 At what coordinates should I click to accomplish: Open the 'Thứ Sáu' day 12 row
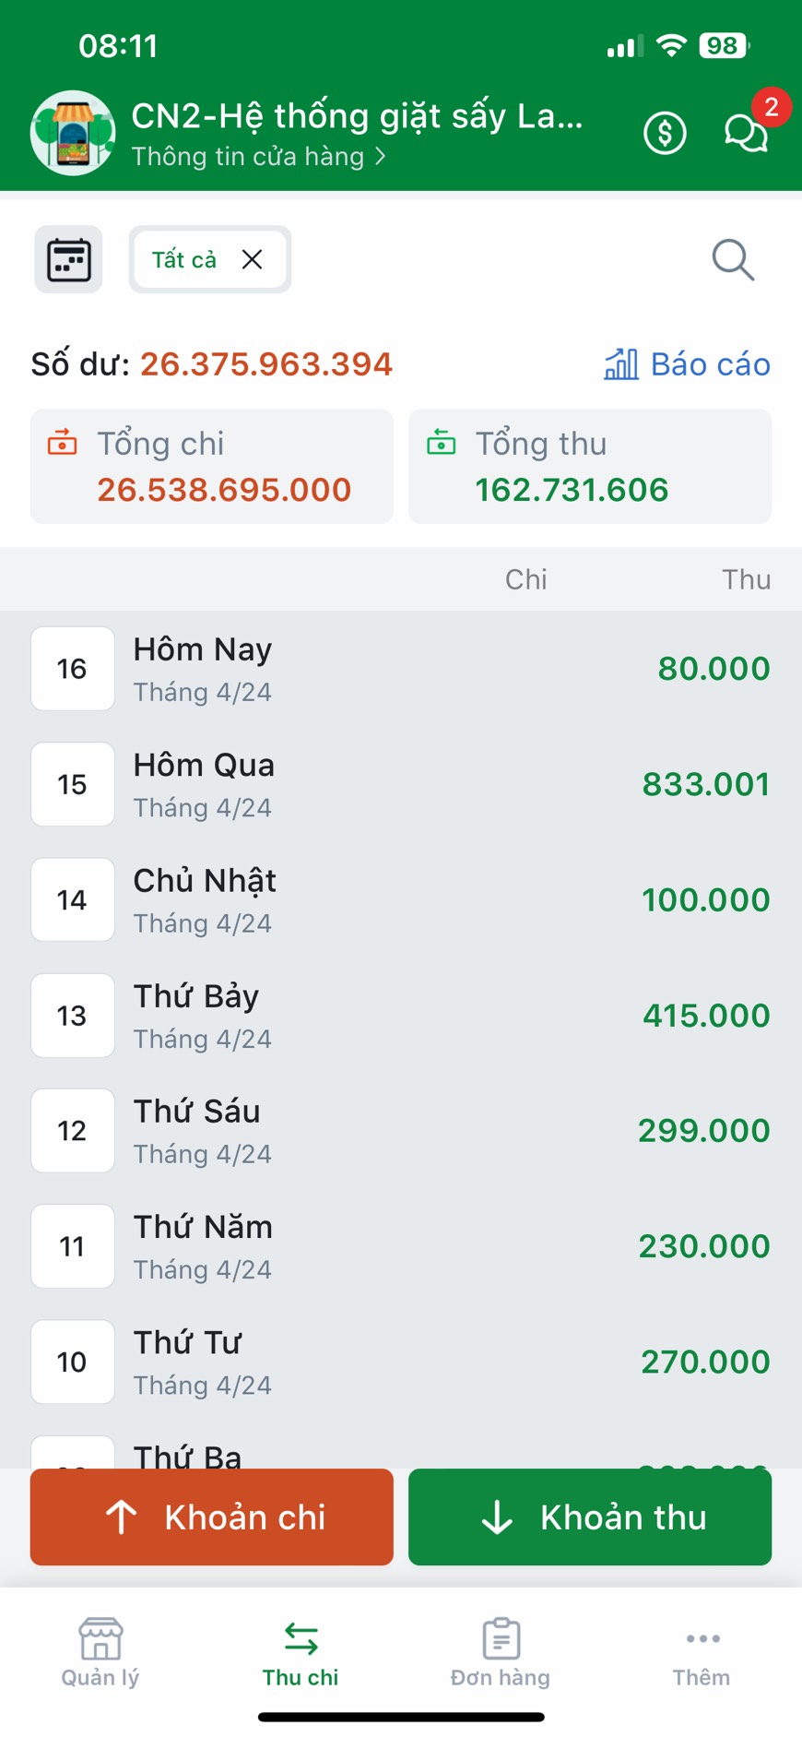401,1131
